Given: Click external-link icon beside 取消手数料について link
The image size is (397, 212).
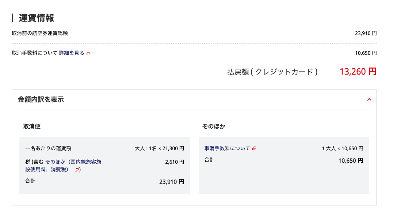Looking at the screenshot, I should pos(254,148).
